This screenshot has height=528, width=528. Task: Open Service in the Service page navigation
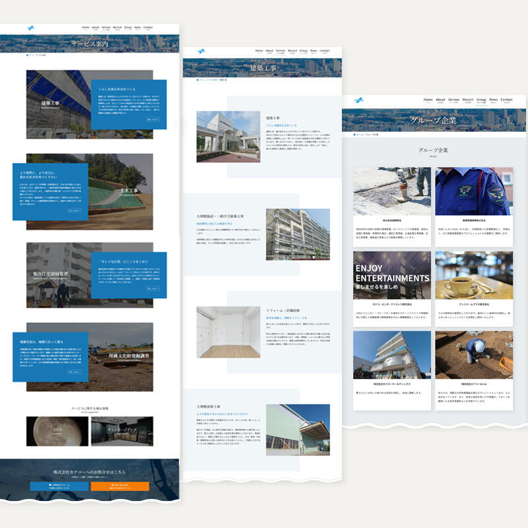pos(106,28)
